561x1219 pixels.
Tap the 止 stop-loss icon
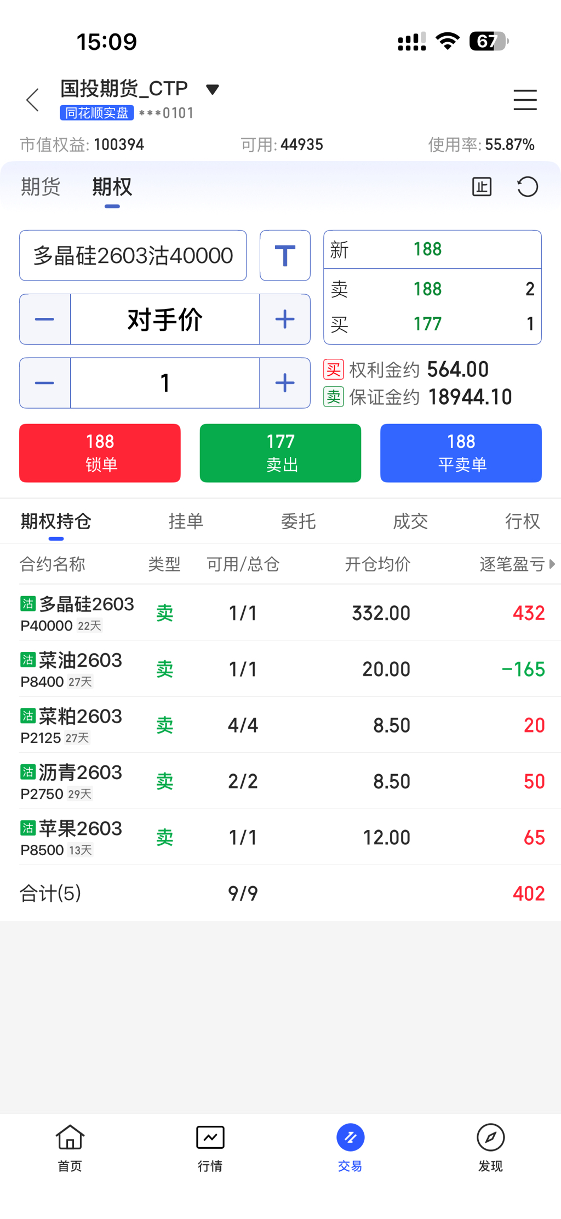pos(482,187)
